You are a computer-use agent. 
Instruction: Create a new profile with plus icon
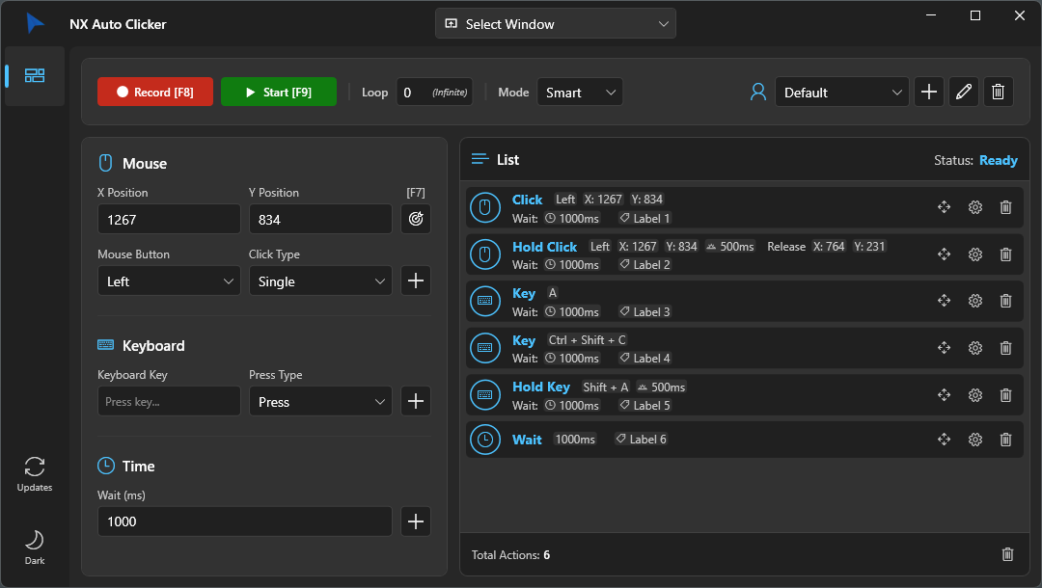(929, 92)
